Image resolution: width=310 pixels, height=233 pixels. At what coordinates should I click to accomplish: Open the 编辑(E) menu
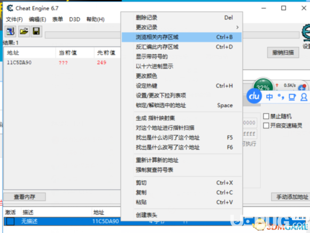click(x=37, y=19)
